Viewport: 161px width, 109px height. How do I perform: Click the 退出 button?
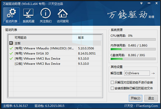[151, 98]
